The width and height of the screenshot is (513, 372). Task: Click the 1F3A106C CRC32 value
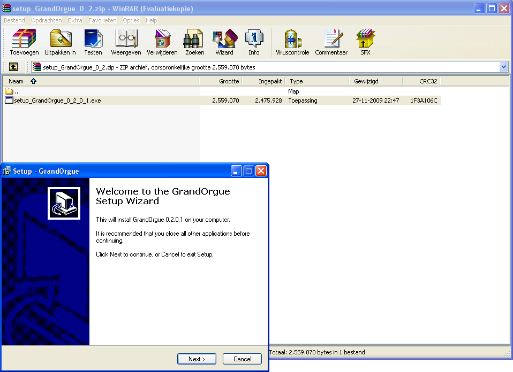coord(424,100)
